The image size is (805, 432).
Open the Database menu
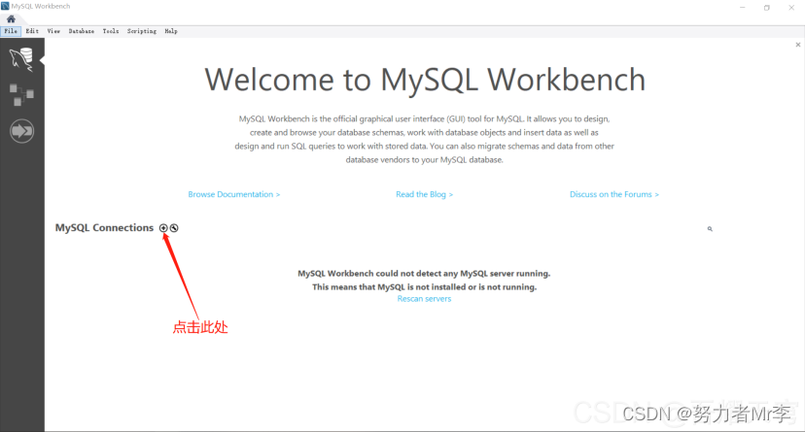coord(81,31)
